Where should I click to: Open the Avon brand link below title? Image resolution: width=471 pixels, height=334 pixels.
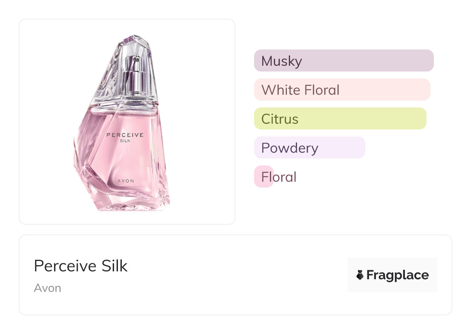point(48,288)
